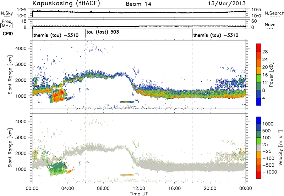Screen dimensions: 284x196
Task: Click the 08:00 time tick label
Action: (x=103, y=189)
